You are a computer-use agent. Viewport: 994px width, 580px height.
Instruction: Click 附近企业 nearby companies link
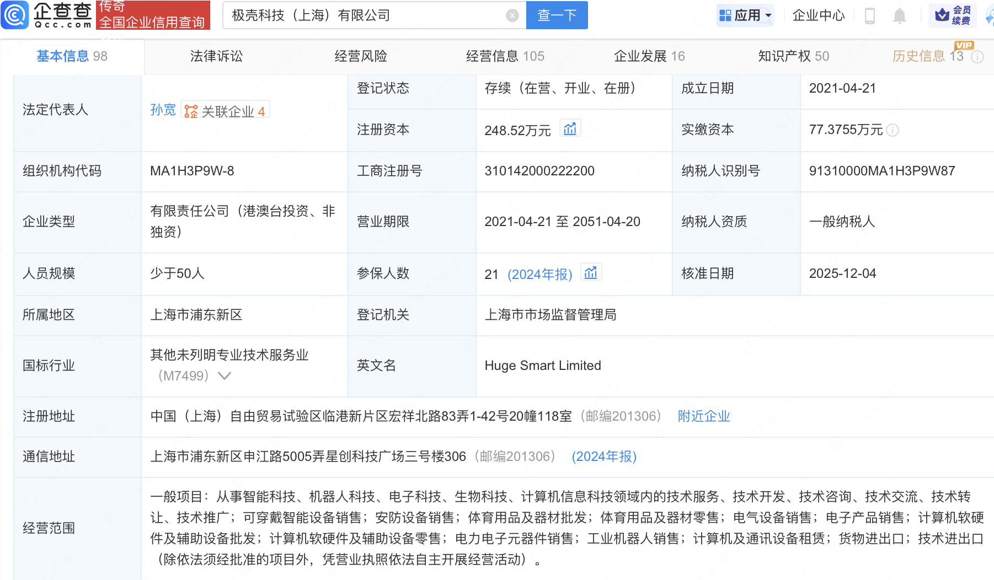703,416
